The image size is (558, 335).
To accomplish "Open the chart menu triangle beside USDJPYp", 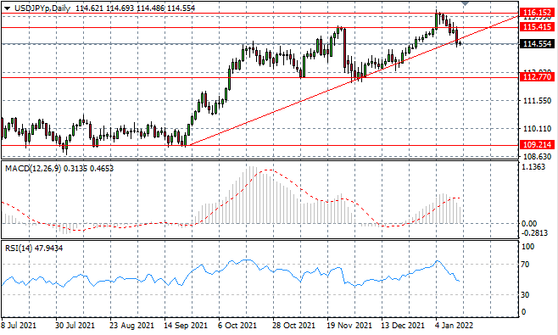I will (7, 8).
